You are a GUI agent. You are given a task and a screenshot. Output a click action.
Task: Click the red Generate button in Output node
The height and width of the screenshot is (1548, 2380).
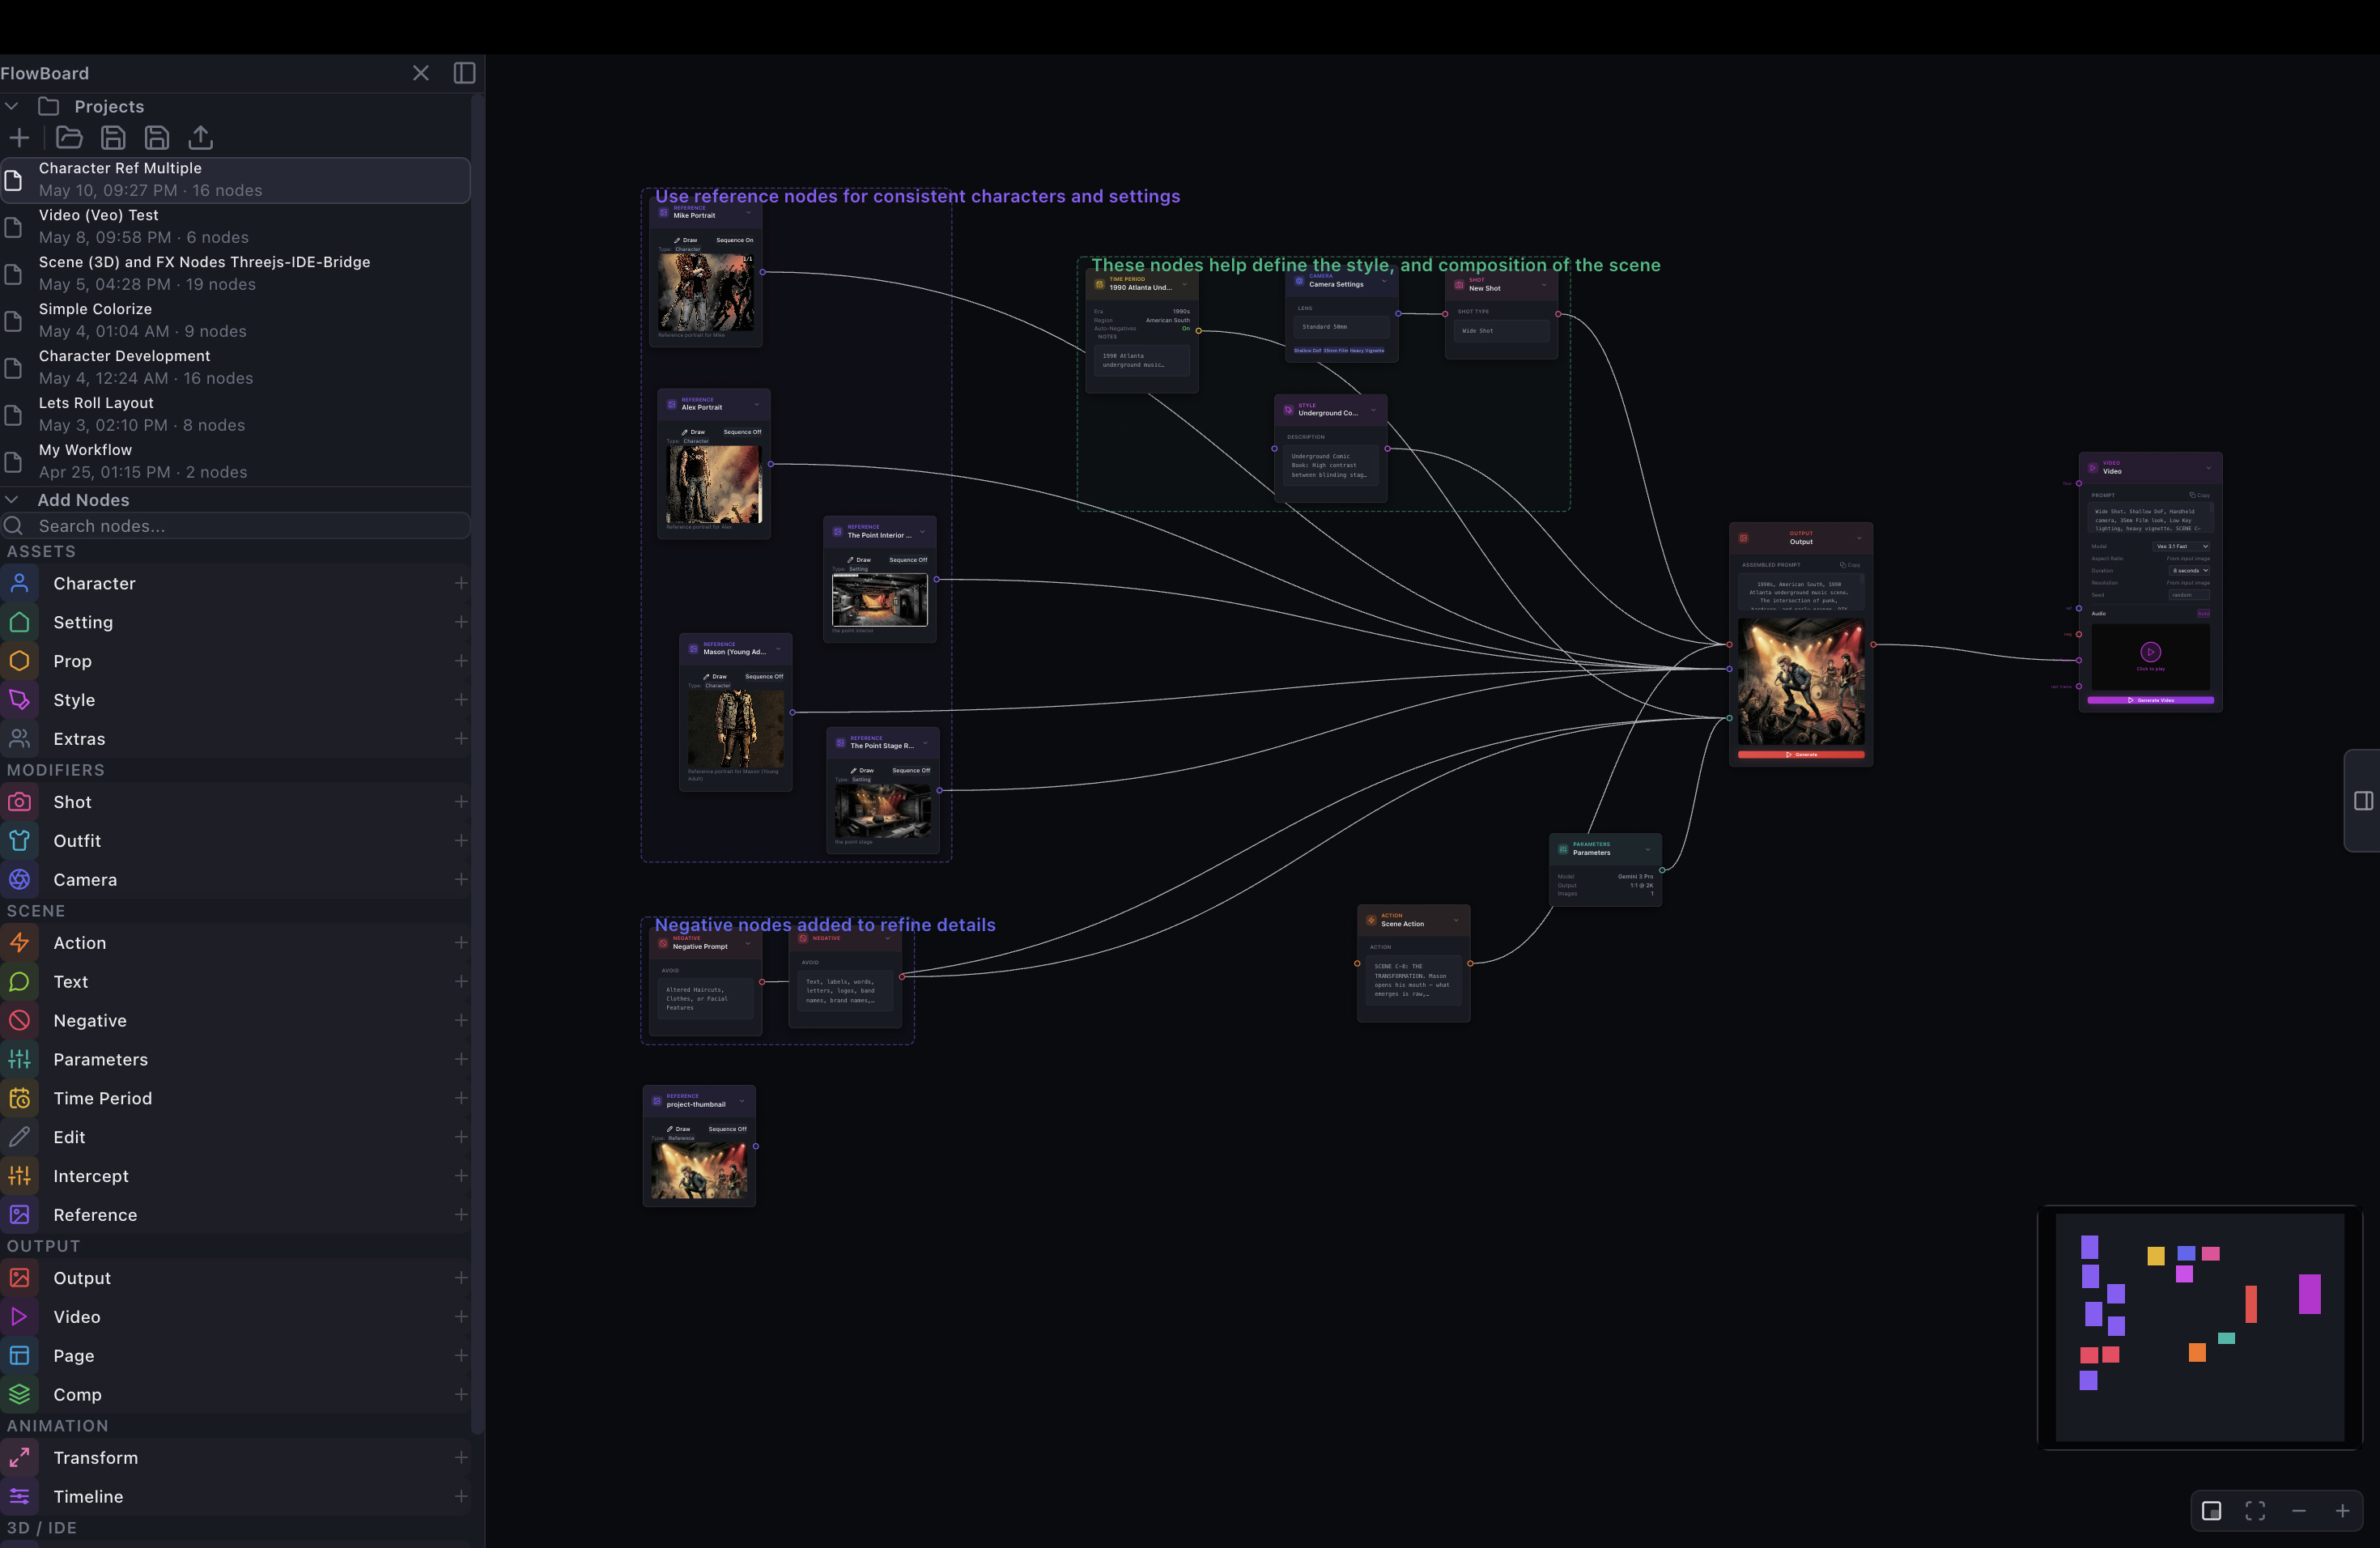tap(1801, 755)
